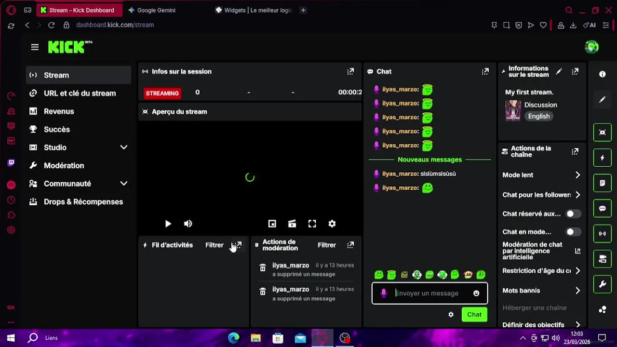
Task: Toggle the chat bubble widget icon
Action: pyautogui.click(x=603, y=209)
